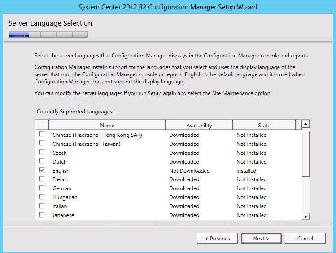
Task: Enable the German language checkbox
Action: pyautogui.click(x=42, y=188)
